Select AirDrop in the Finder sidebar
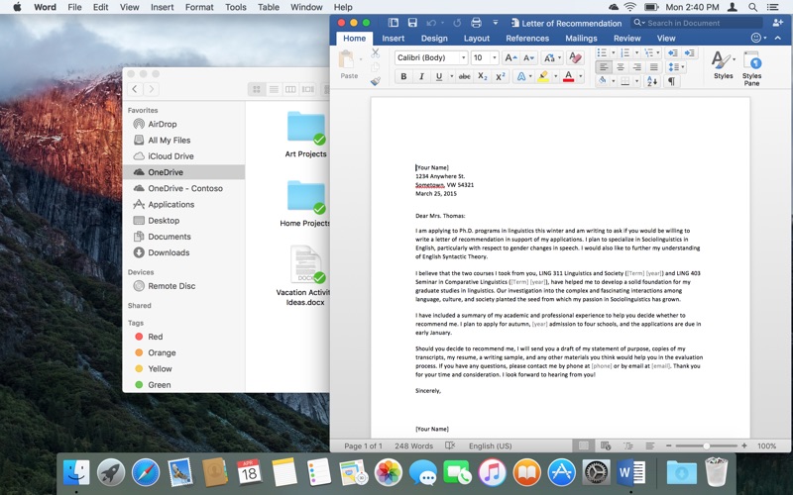The height and width of the screenshot is (495, 793). pos(184,124)
